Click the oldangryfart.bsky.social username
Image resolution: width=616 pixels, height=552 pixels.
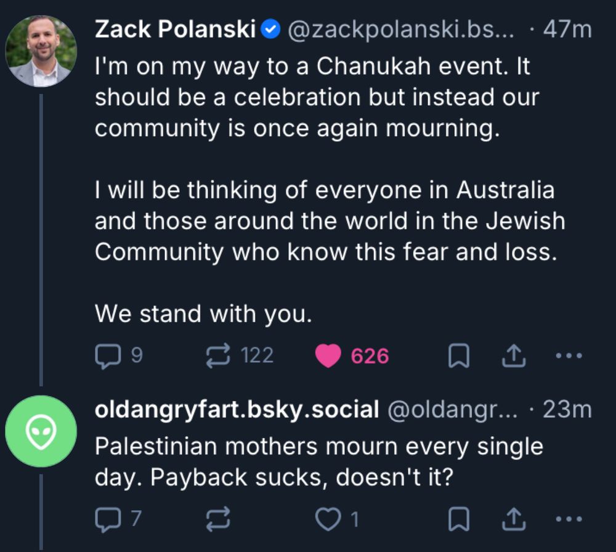click(x=237, y=410)
